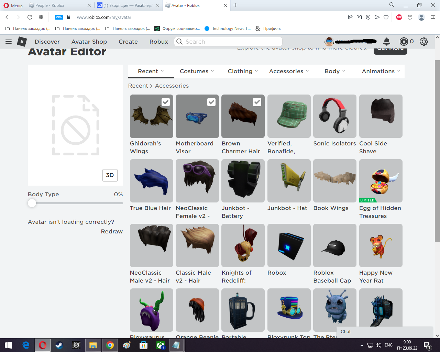Open the settings gear icon
This screenshot has height=352, width=440.
[x=424, y=42]
